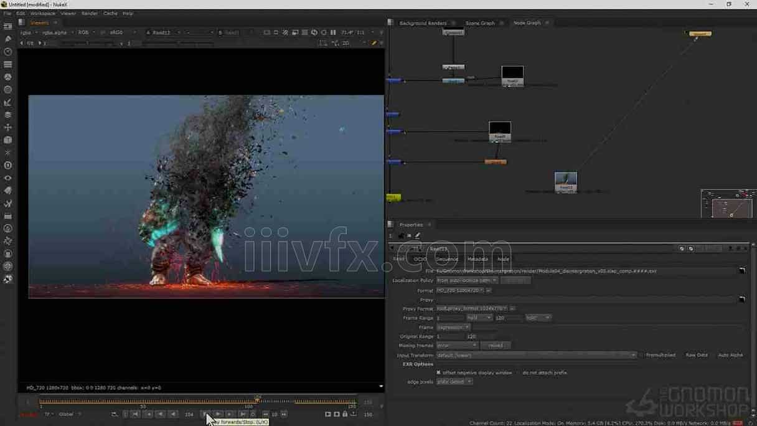Viewport: 757px width, 426px height.
Task: Open the File menu
Action: point(7,13)
